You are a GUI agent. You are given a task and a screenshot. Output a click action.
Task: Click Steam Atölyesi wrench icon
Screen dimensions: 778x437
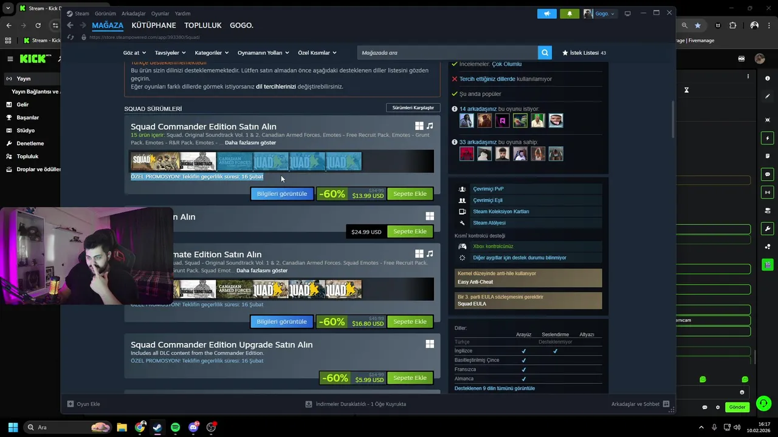click(x=463, y=223)
